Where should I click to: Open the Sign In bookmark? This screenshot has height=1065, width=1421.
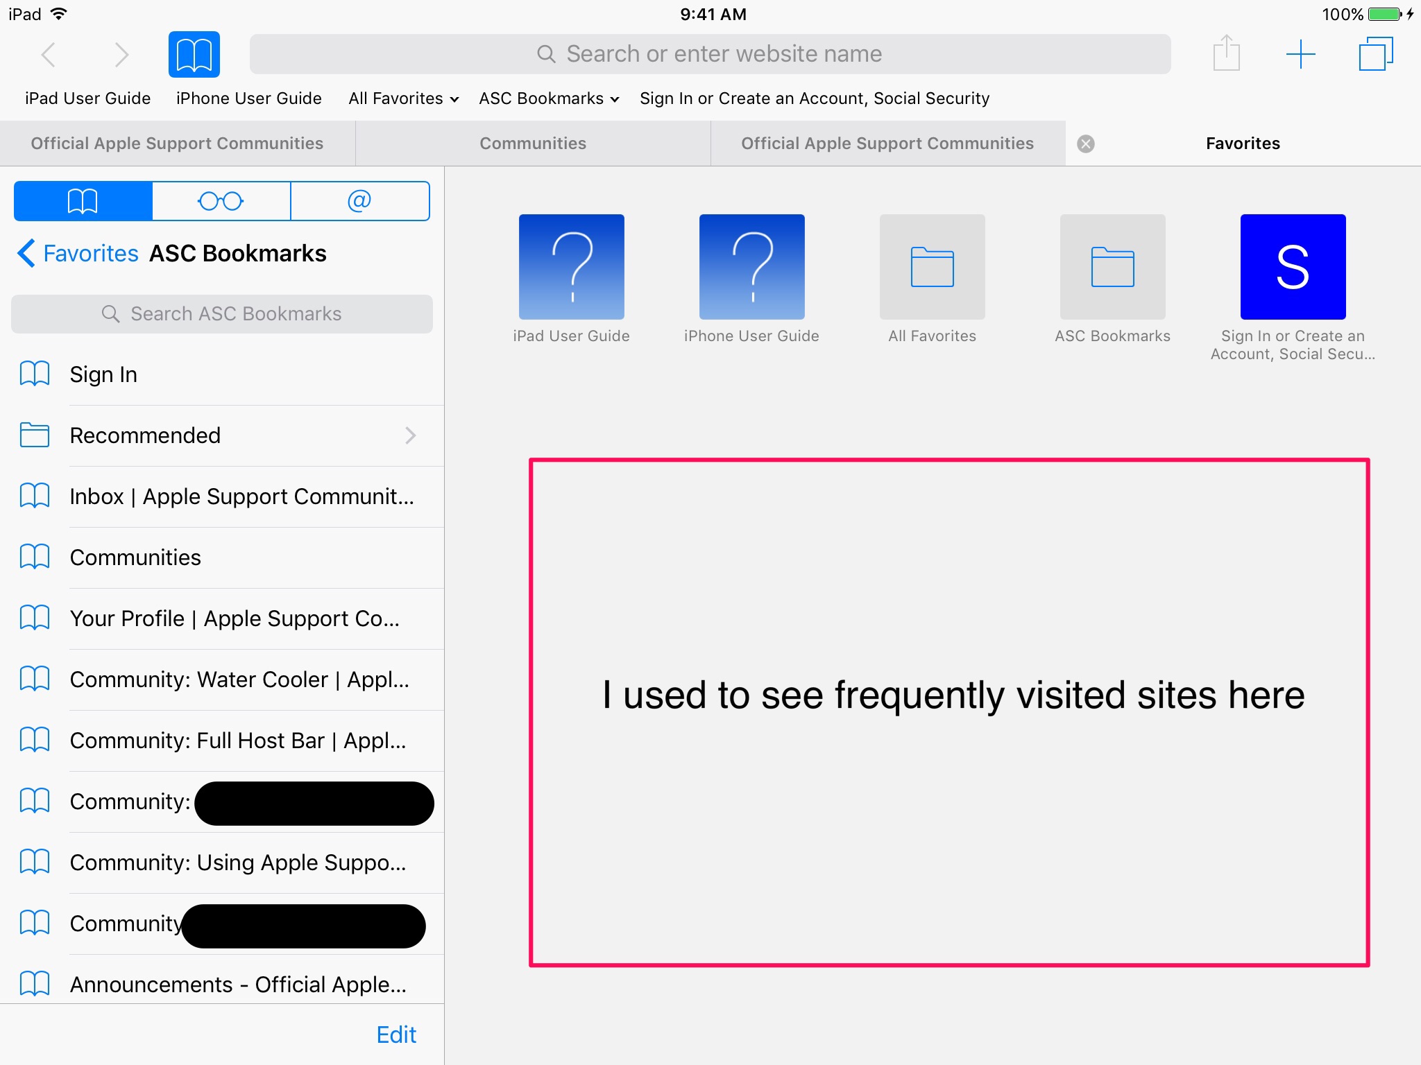(103, 374)
